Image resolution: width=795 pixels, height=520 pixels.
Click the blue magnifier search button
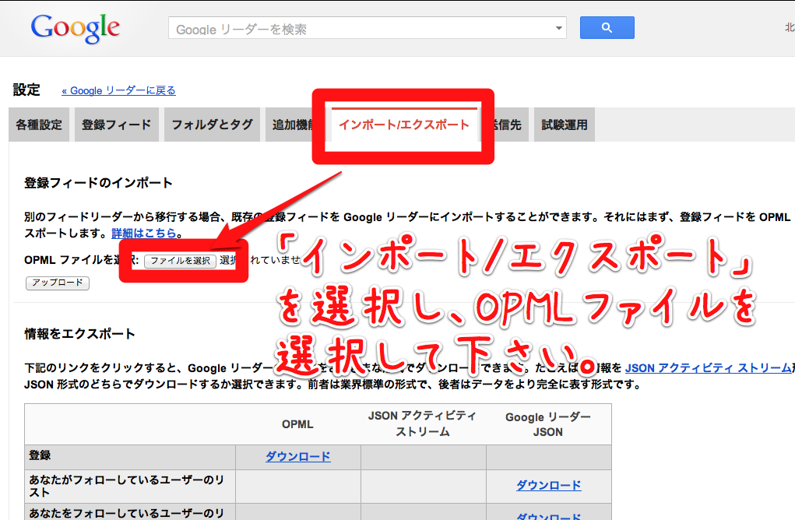coord(607,28)
